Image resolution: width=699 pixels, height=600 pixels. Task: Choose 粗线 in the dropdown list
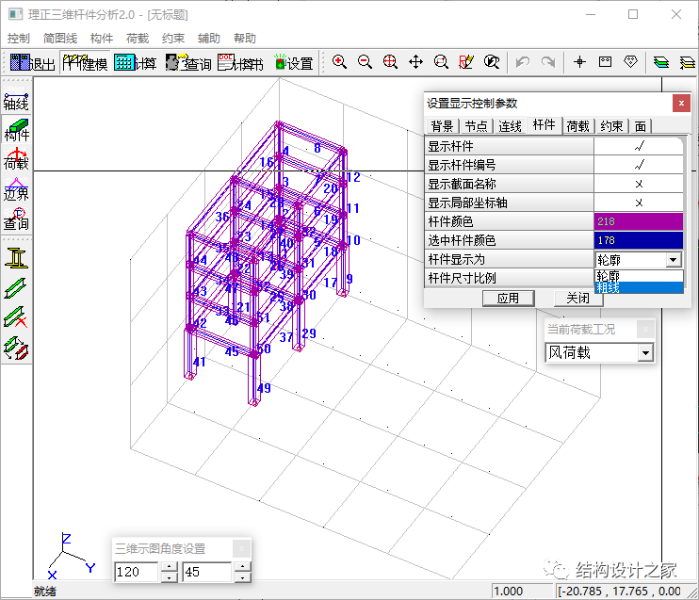point(639,287)
